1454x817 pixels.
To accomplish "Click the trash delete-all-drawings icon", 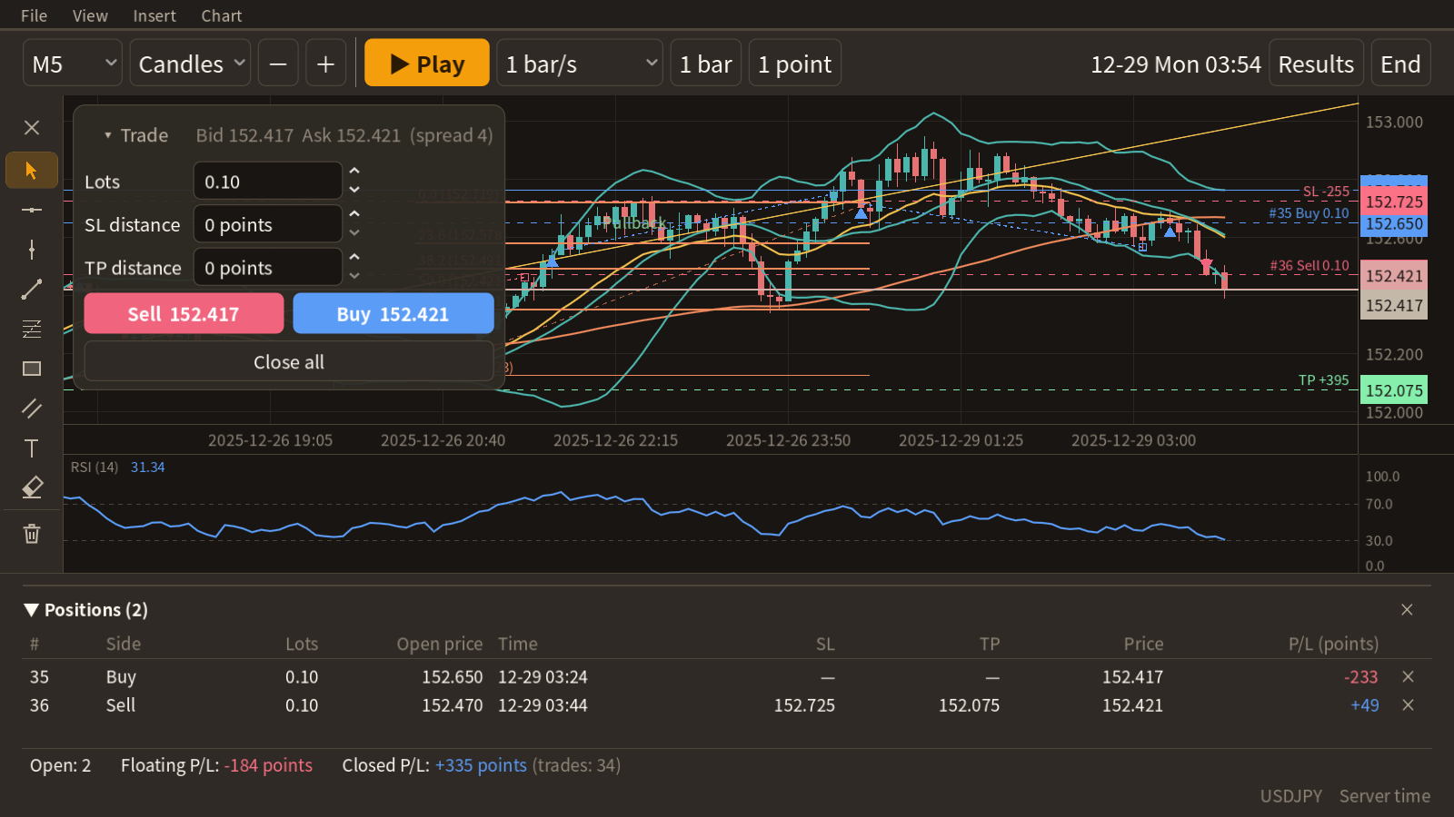I will click(32, 534).
